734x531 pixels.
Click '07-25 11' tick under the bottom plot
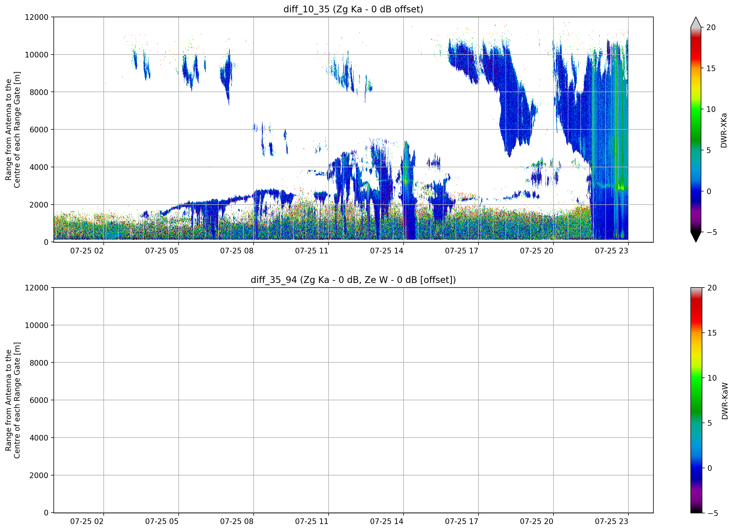click(x=312, y=522)
